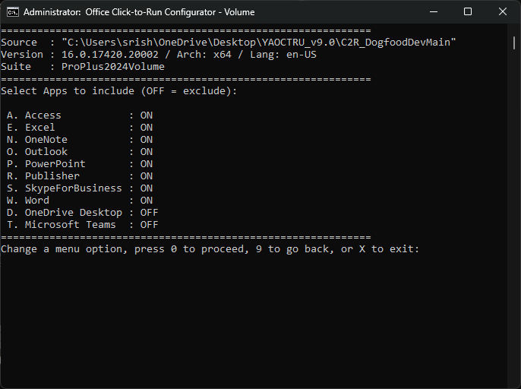Click the command prompt icon in title bar
521x389 pixels.
pos(12,11)
